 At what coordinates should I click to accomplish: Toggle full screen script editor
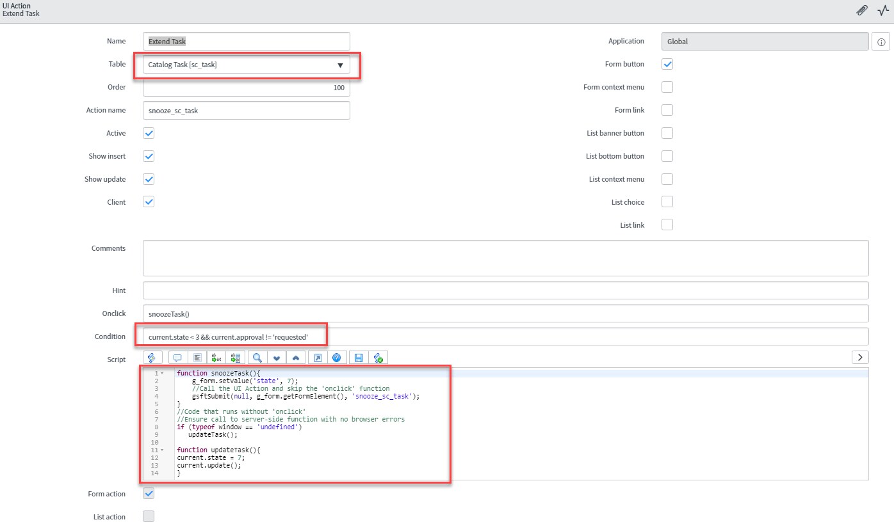pos(317,358)
